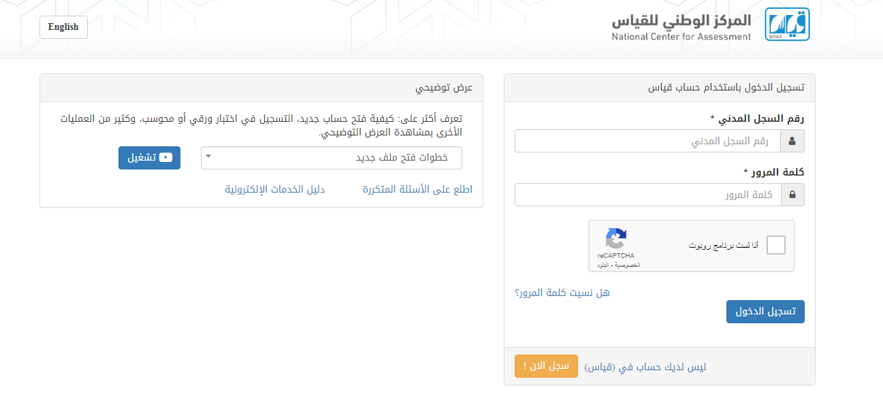Open 'دليل الخدمات الإلكترونية' guide link

pos(275,189)
